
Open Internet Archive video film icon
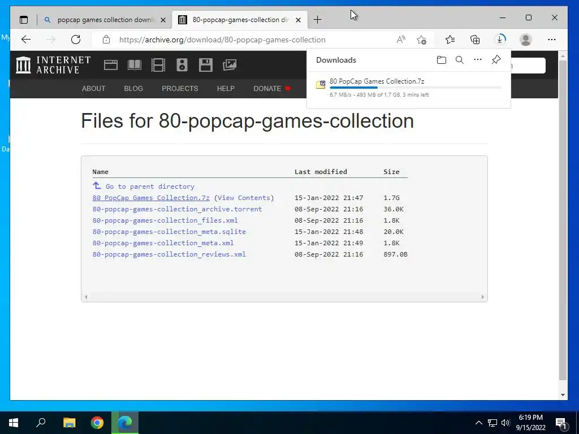(x=158, y=65)
